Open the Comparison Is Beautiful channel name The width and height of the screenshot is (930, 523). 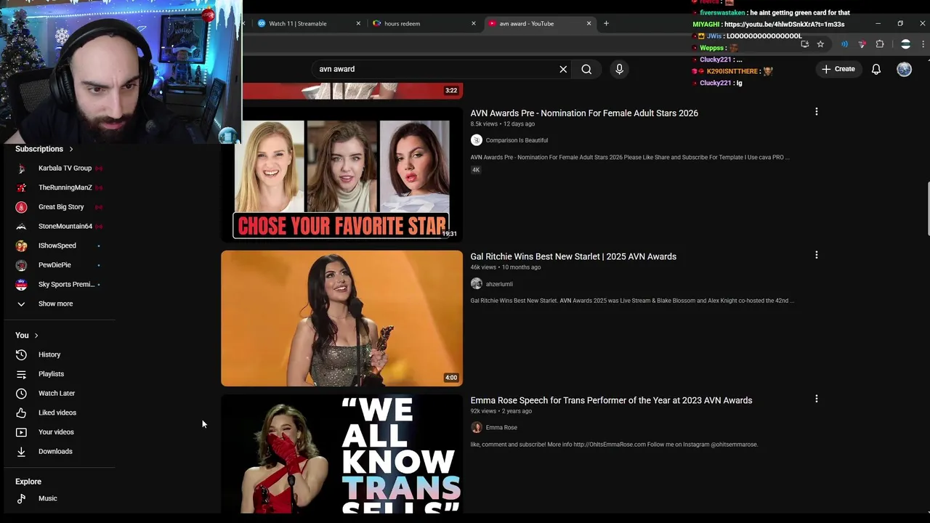pos(517,140)
